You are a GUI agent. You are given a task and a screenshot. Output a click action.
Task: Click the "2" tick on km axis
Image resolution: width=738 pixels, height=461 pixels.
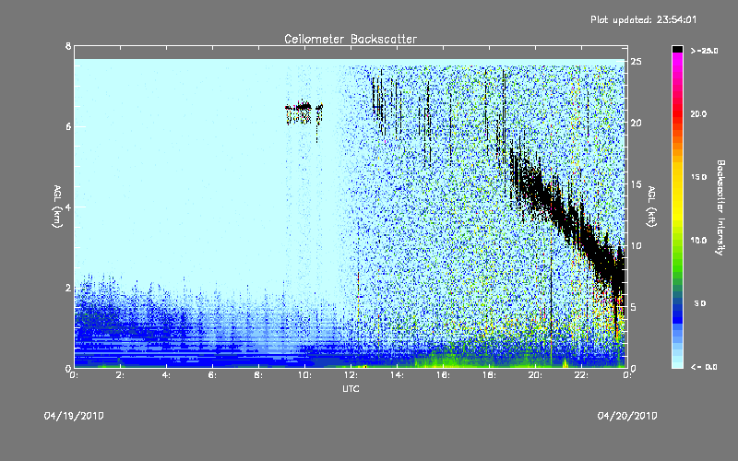point(68,288)
